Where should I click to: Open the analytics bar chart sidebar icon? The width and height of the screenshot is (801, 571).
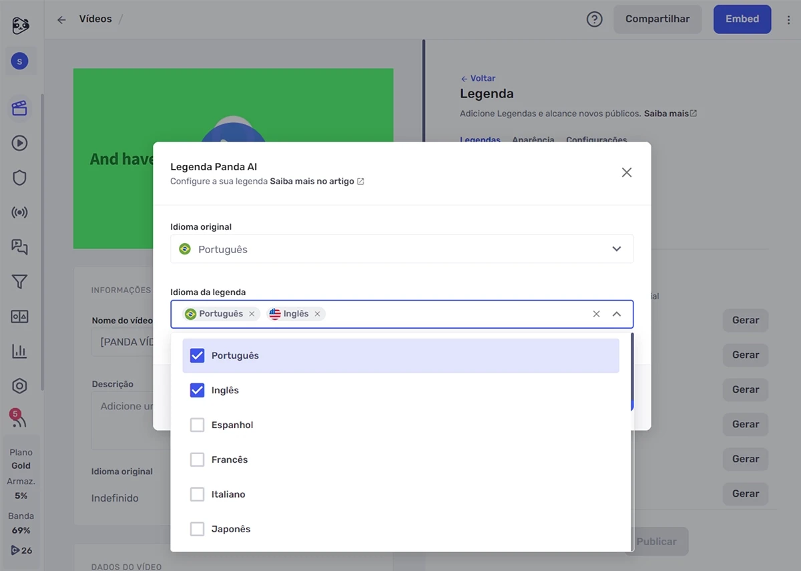[x=19, y=351]
